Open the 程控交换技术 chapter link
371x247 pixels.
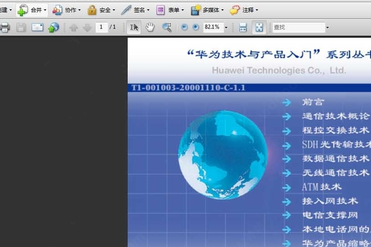pyautogui.click(x=336, y=130)
